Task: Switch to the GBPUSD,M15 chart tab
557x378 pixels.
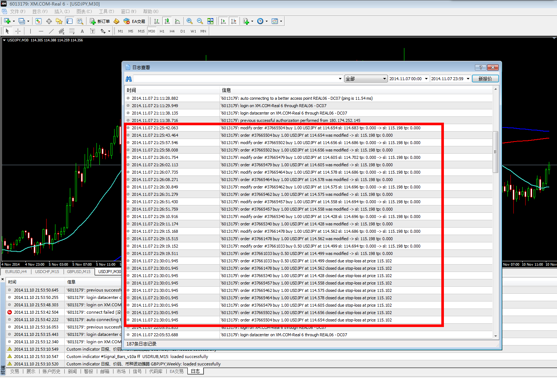Action: [x=79, y=272]
